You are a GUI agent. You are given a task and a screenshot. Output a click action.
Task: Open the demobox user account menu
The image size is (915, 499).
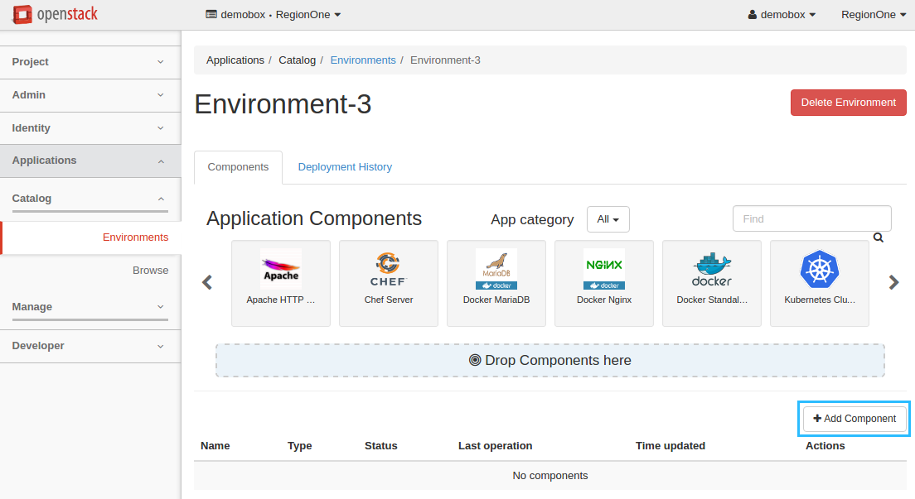click(x=781, y=14)
